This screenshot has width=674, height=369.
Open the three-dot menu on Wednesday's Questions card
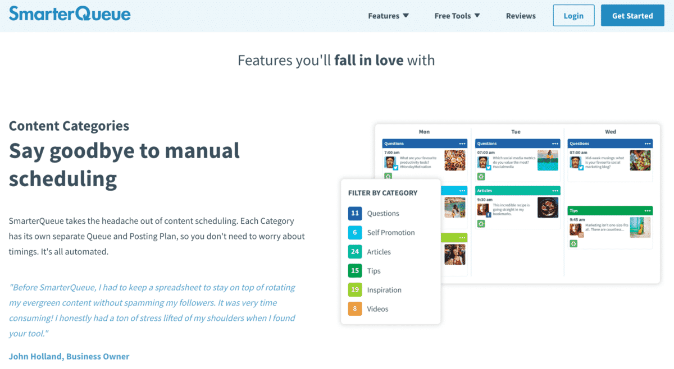(648, 144)
